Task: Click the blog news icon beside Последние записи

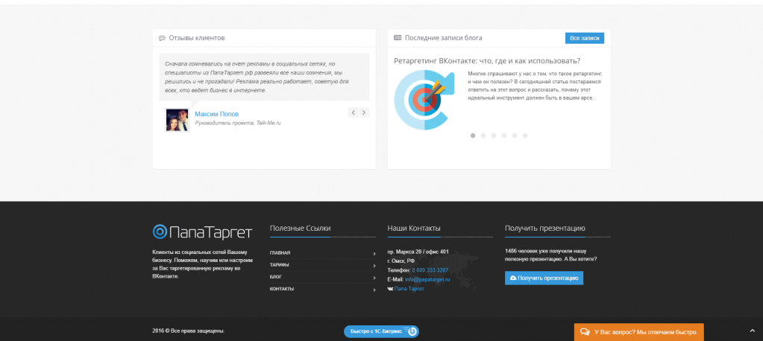Action: pyautogui.click(x=398, y=38)
